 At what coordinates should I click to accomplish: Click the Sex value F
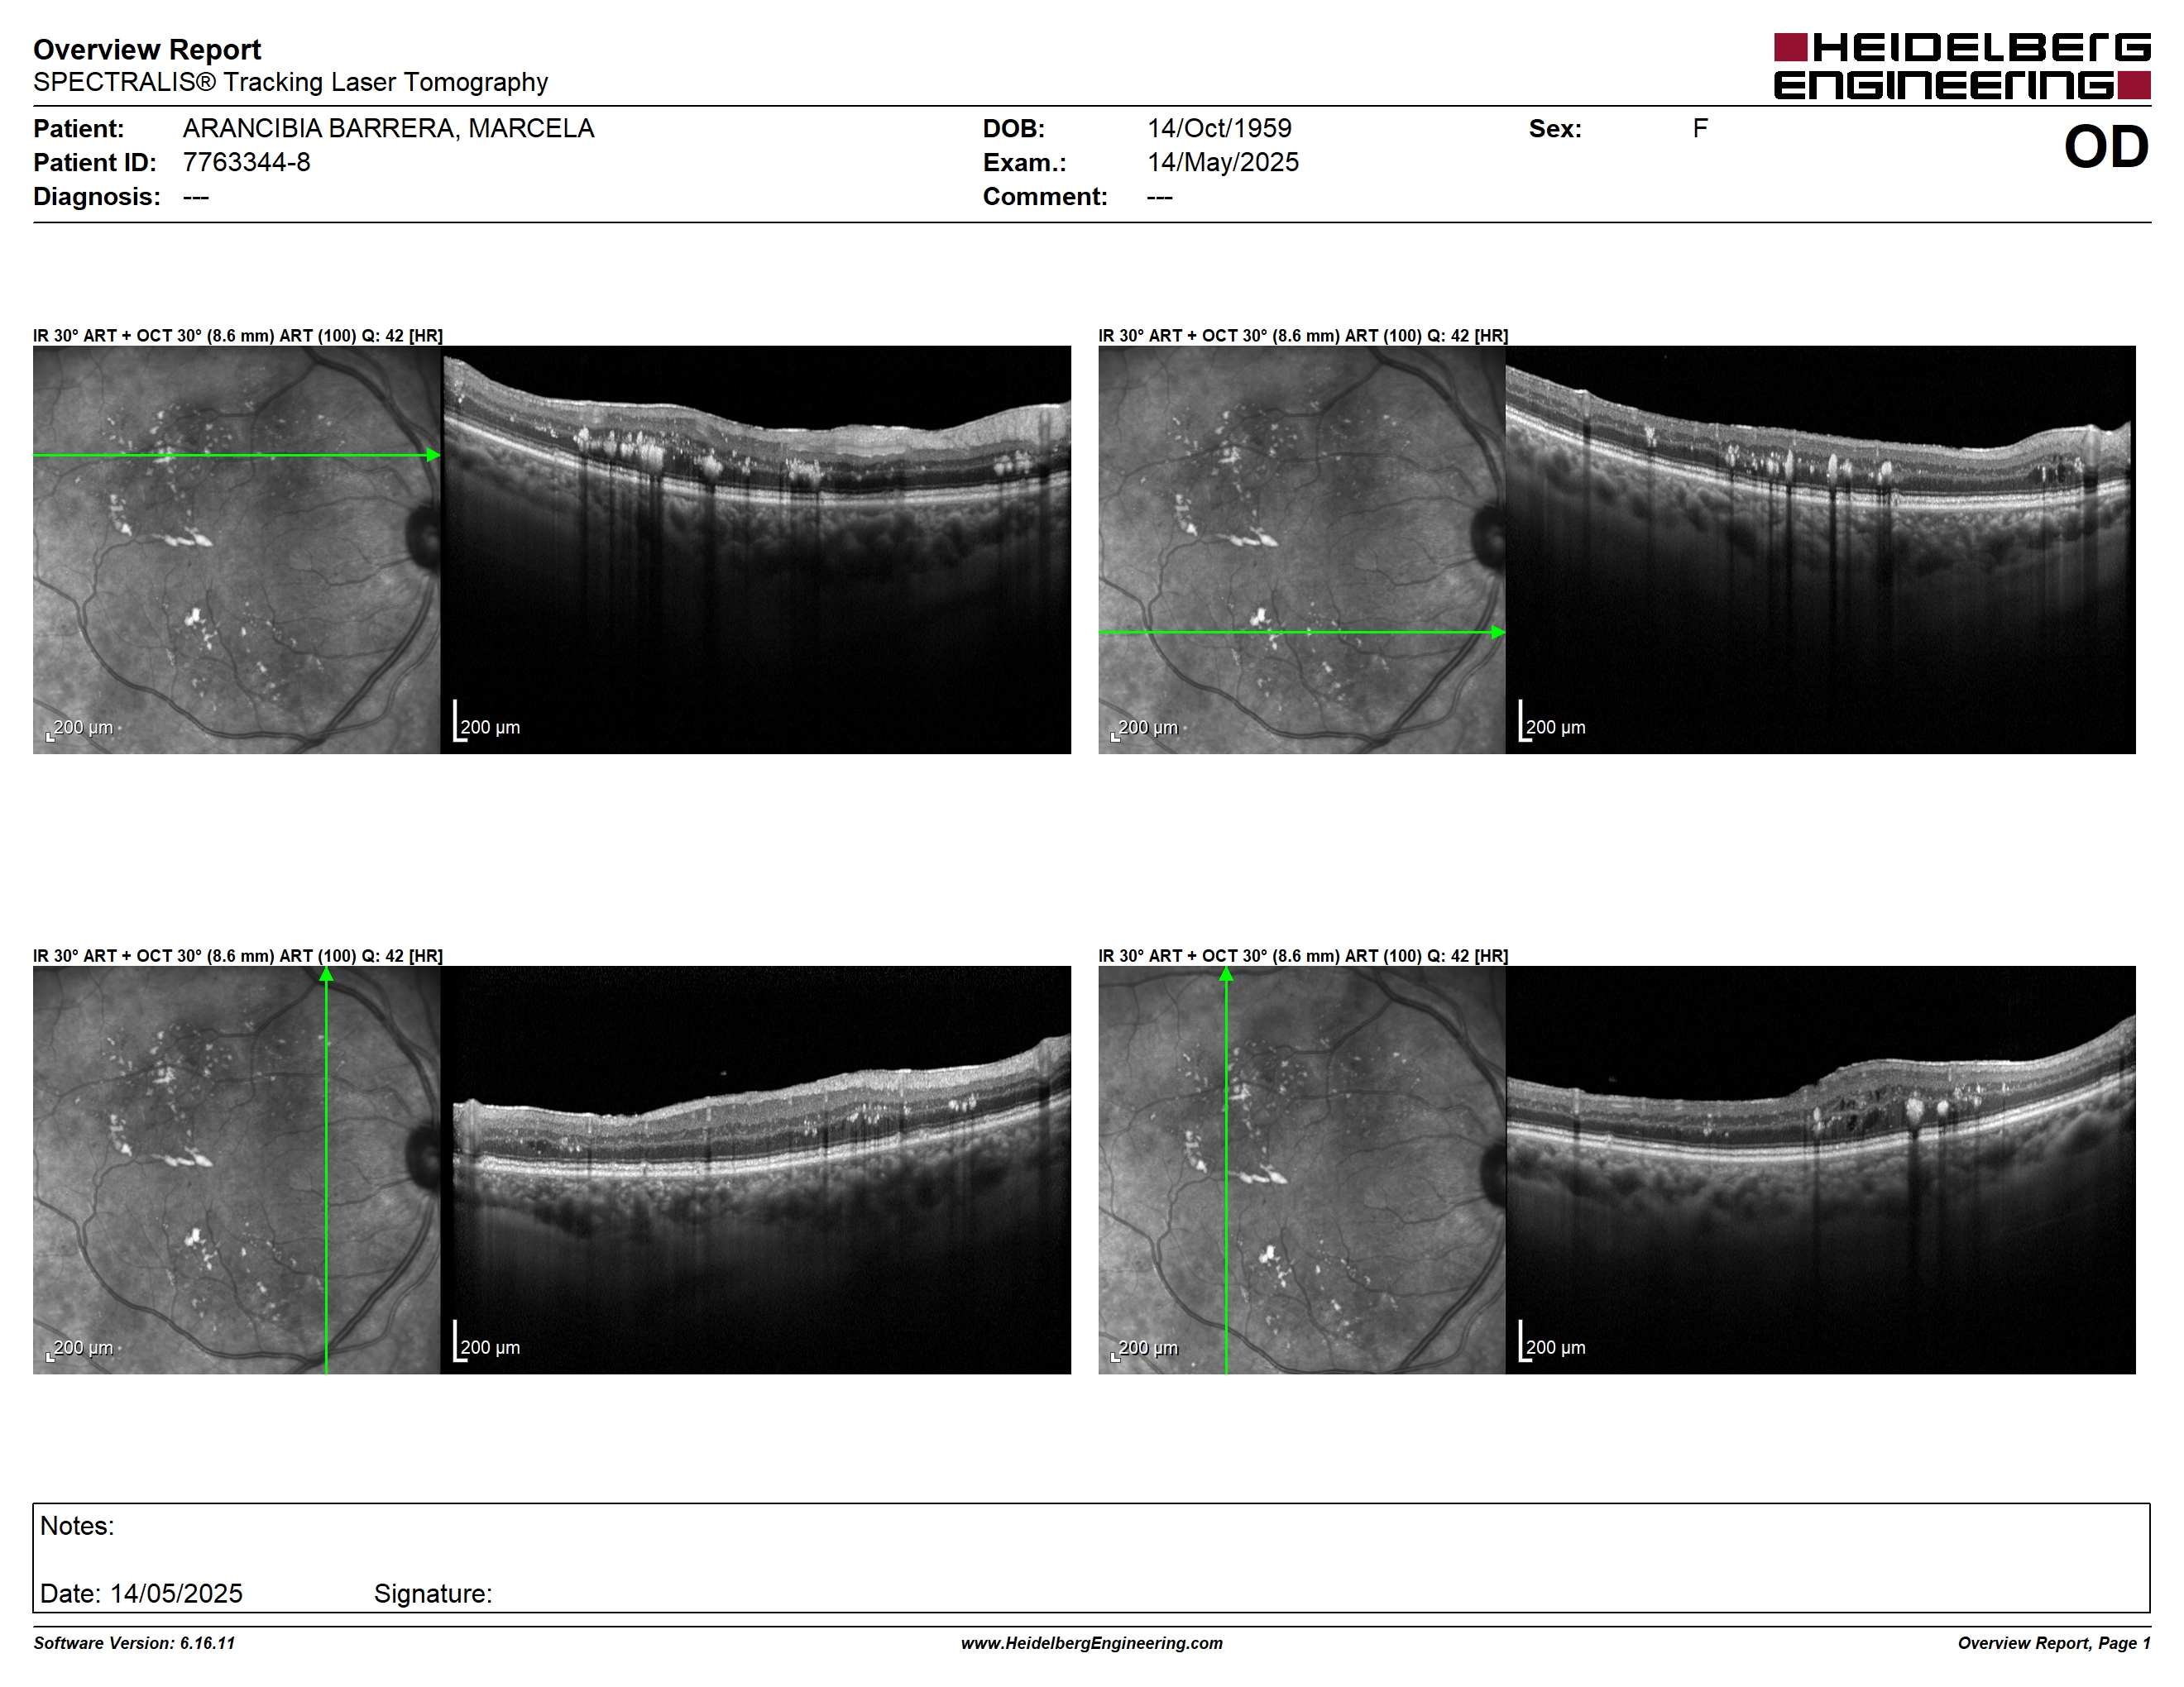(1700, 129)
